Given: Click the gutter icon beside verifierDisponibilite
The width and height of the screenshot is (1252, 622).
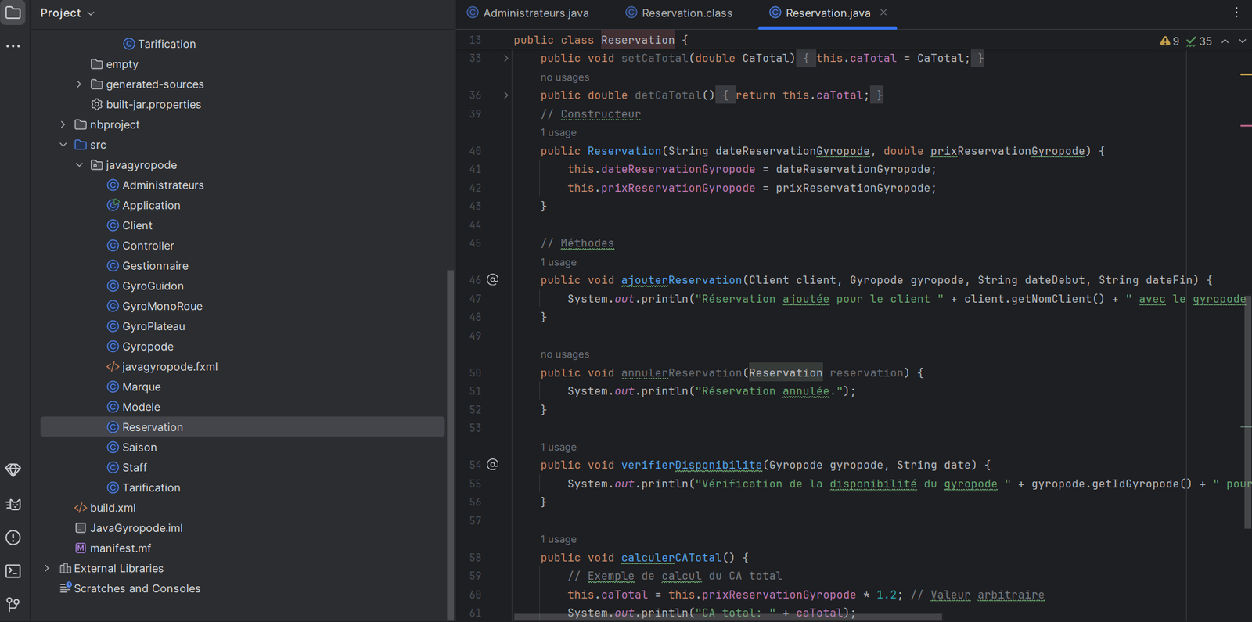Looking at the screenshot, I should 492,465.
